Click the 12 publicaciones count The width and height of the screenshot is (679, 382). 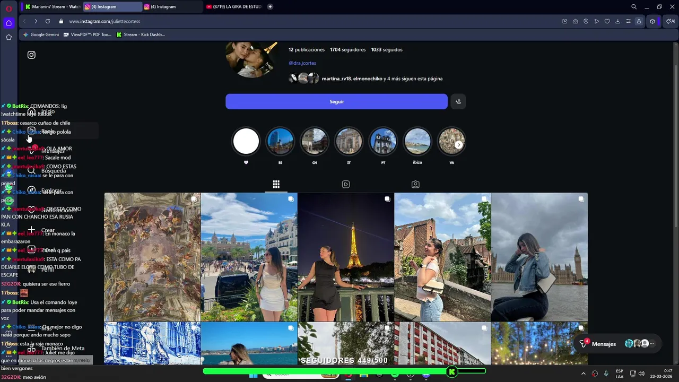307,49
